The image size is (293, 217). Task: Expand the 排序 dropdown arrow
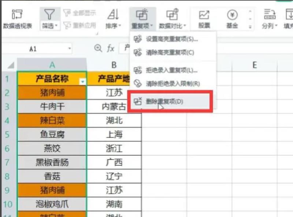pos(120,25)
